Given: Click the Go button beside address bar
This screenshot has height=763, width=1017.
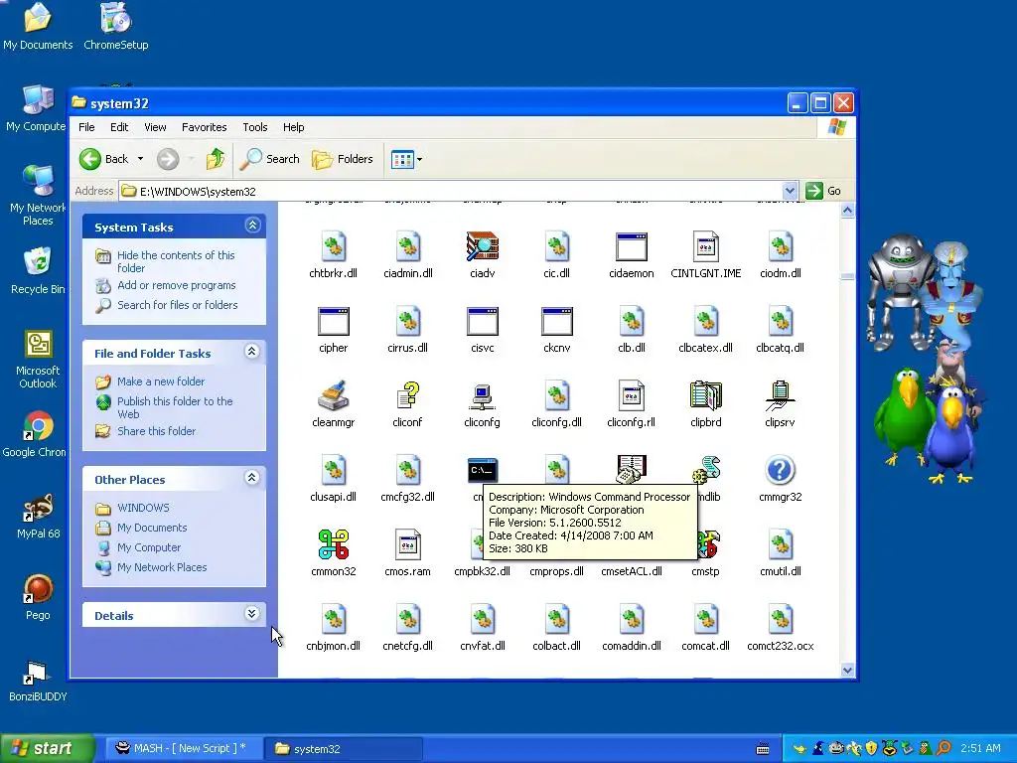Looking at the screenshot, I should 823,191.
